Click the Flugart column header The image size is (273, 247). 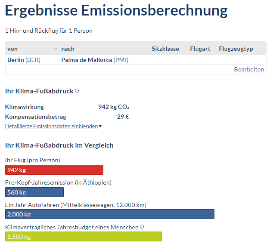coord(200,49)
